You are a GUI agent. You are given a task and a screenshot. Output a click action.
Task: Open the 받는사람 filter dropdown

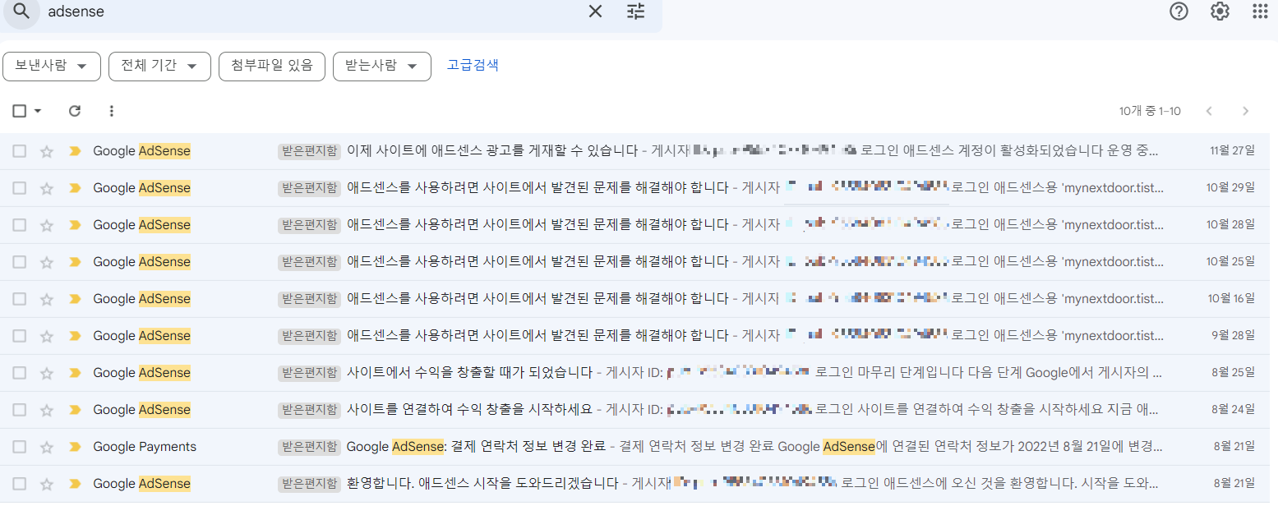381,67
